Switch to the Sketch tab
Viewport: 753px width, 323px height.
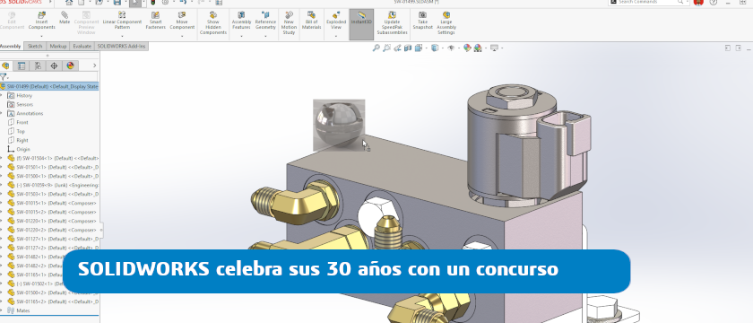[35, 46]
